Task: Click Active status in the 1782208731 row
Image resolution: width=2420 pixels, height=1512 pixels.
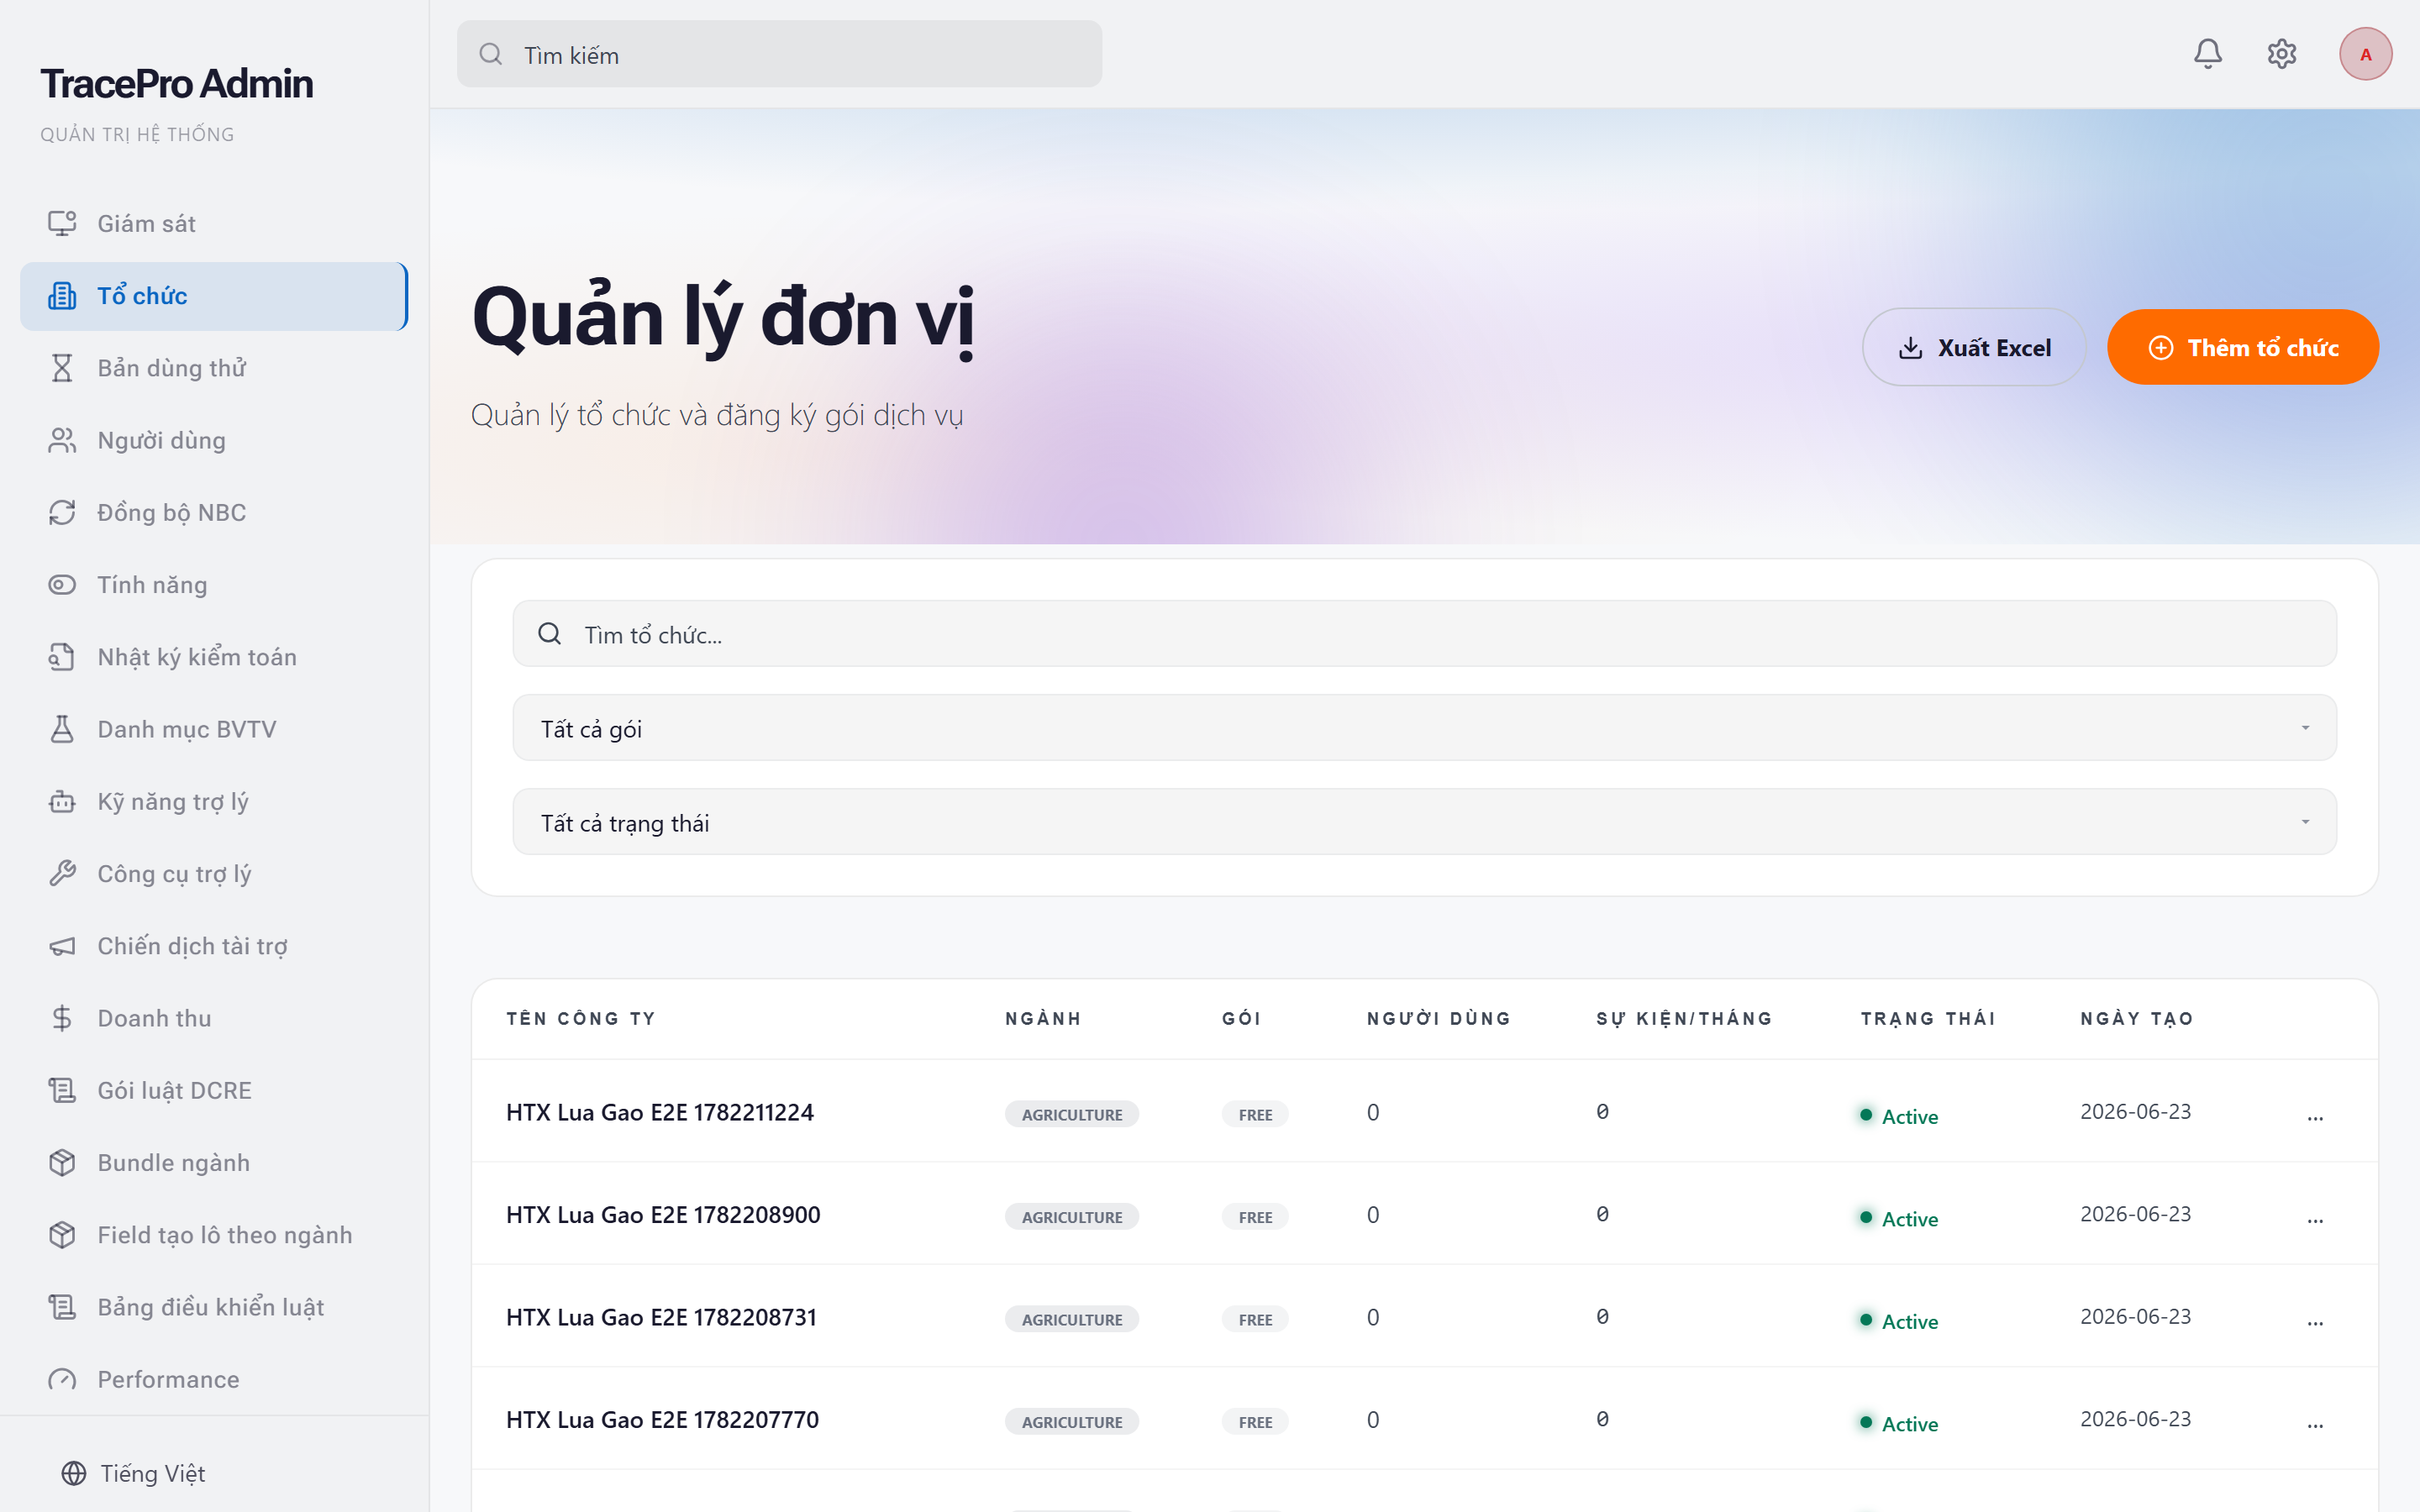Action: click(x=1899, y=1321)
